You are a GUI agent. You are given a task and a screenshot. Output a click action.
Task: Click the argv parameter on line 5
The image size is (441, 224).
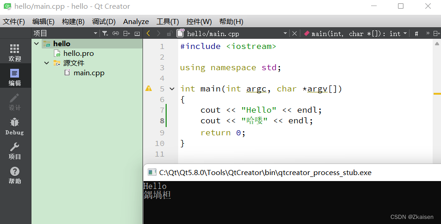(317, 89)
